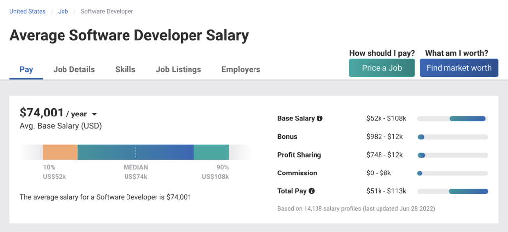Click the Base Salary range bar
Viewport: 508px width, 232px height.
tap(452, 119)
